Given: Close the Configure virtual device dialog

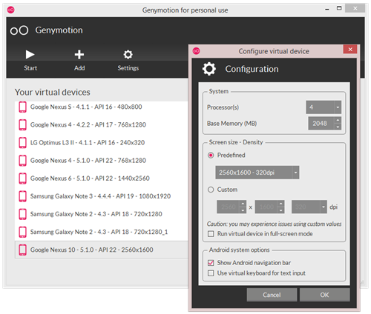Looking at the screenshot, I should (350, 50).
